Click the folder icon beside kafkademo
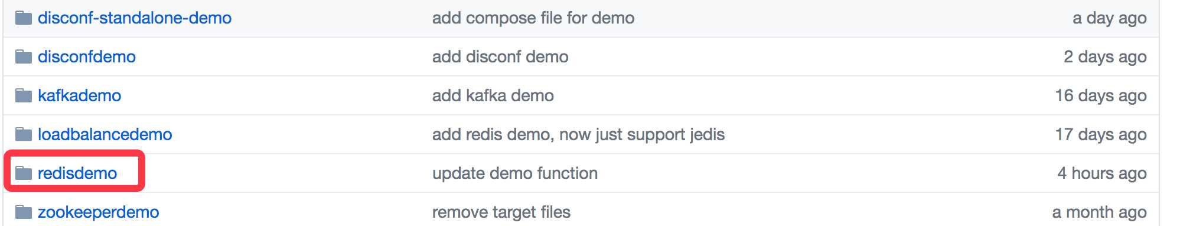The width and height of the screenshot is (1193, 226). point(24,95)
